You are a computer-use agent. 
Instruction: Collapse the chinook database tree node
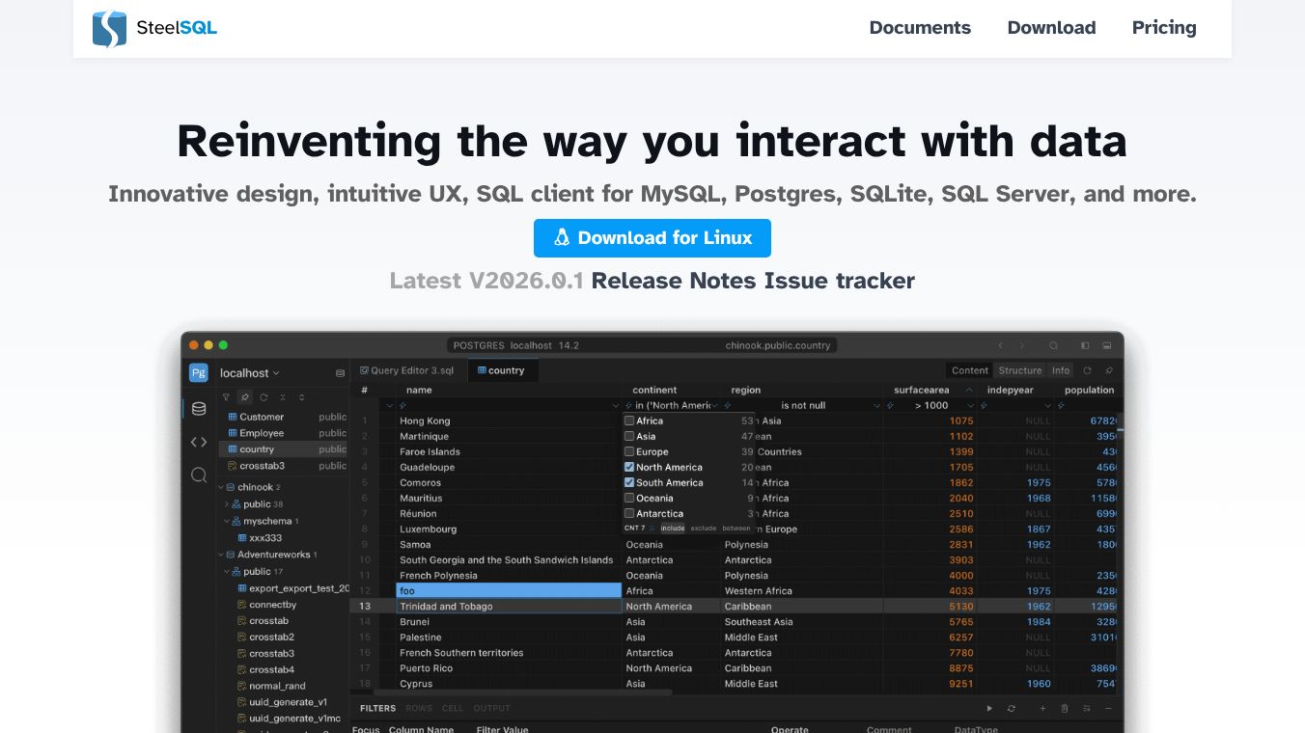pos(221,487)
